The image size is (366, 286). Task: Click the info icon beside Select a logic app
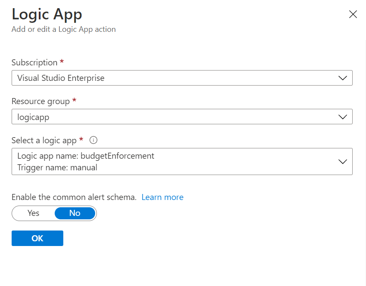click(93, 140)
